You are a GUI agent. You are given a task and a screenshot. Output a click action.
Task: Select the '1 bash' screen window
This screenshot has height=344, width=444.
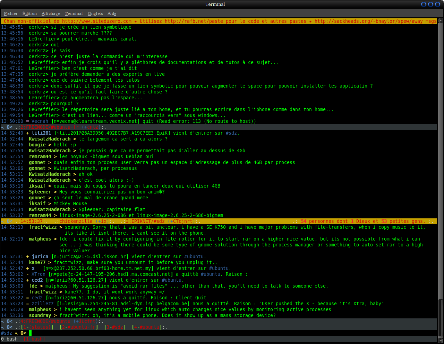(x=34, y=339)
